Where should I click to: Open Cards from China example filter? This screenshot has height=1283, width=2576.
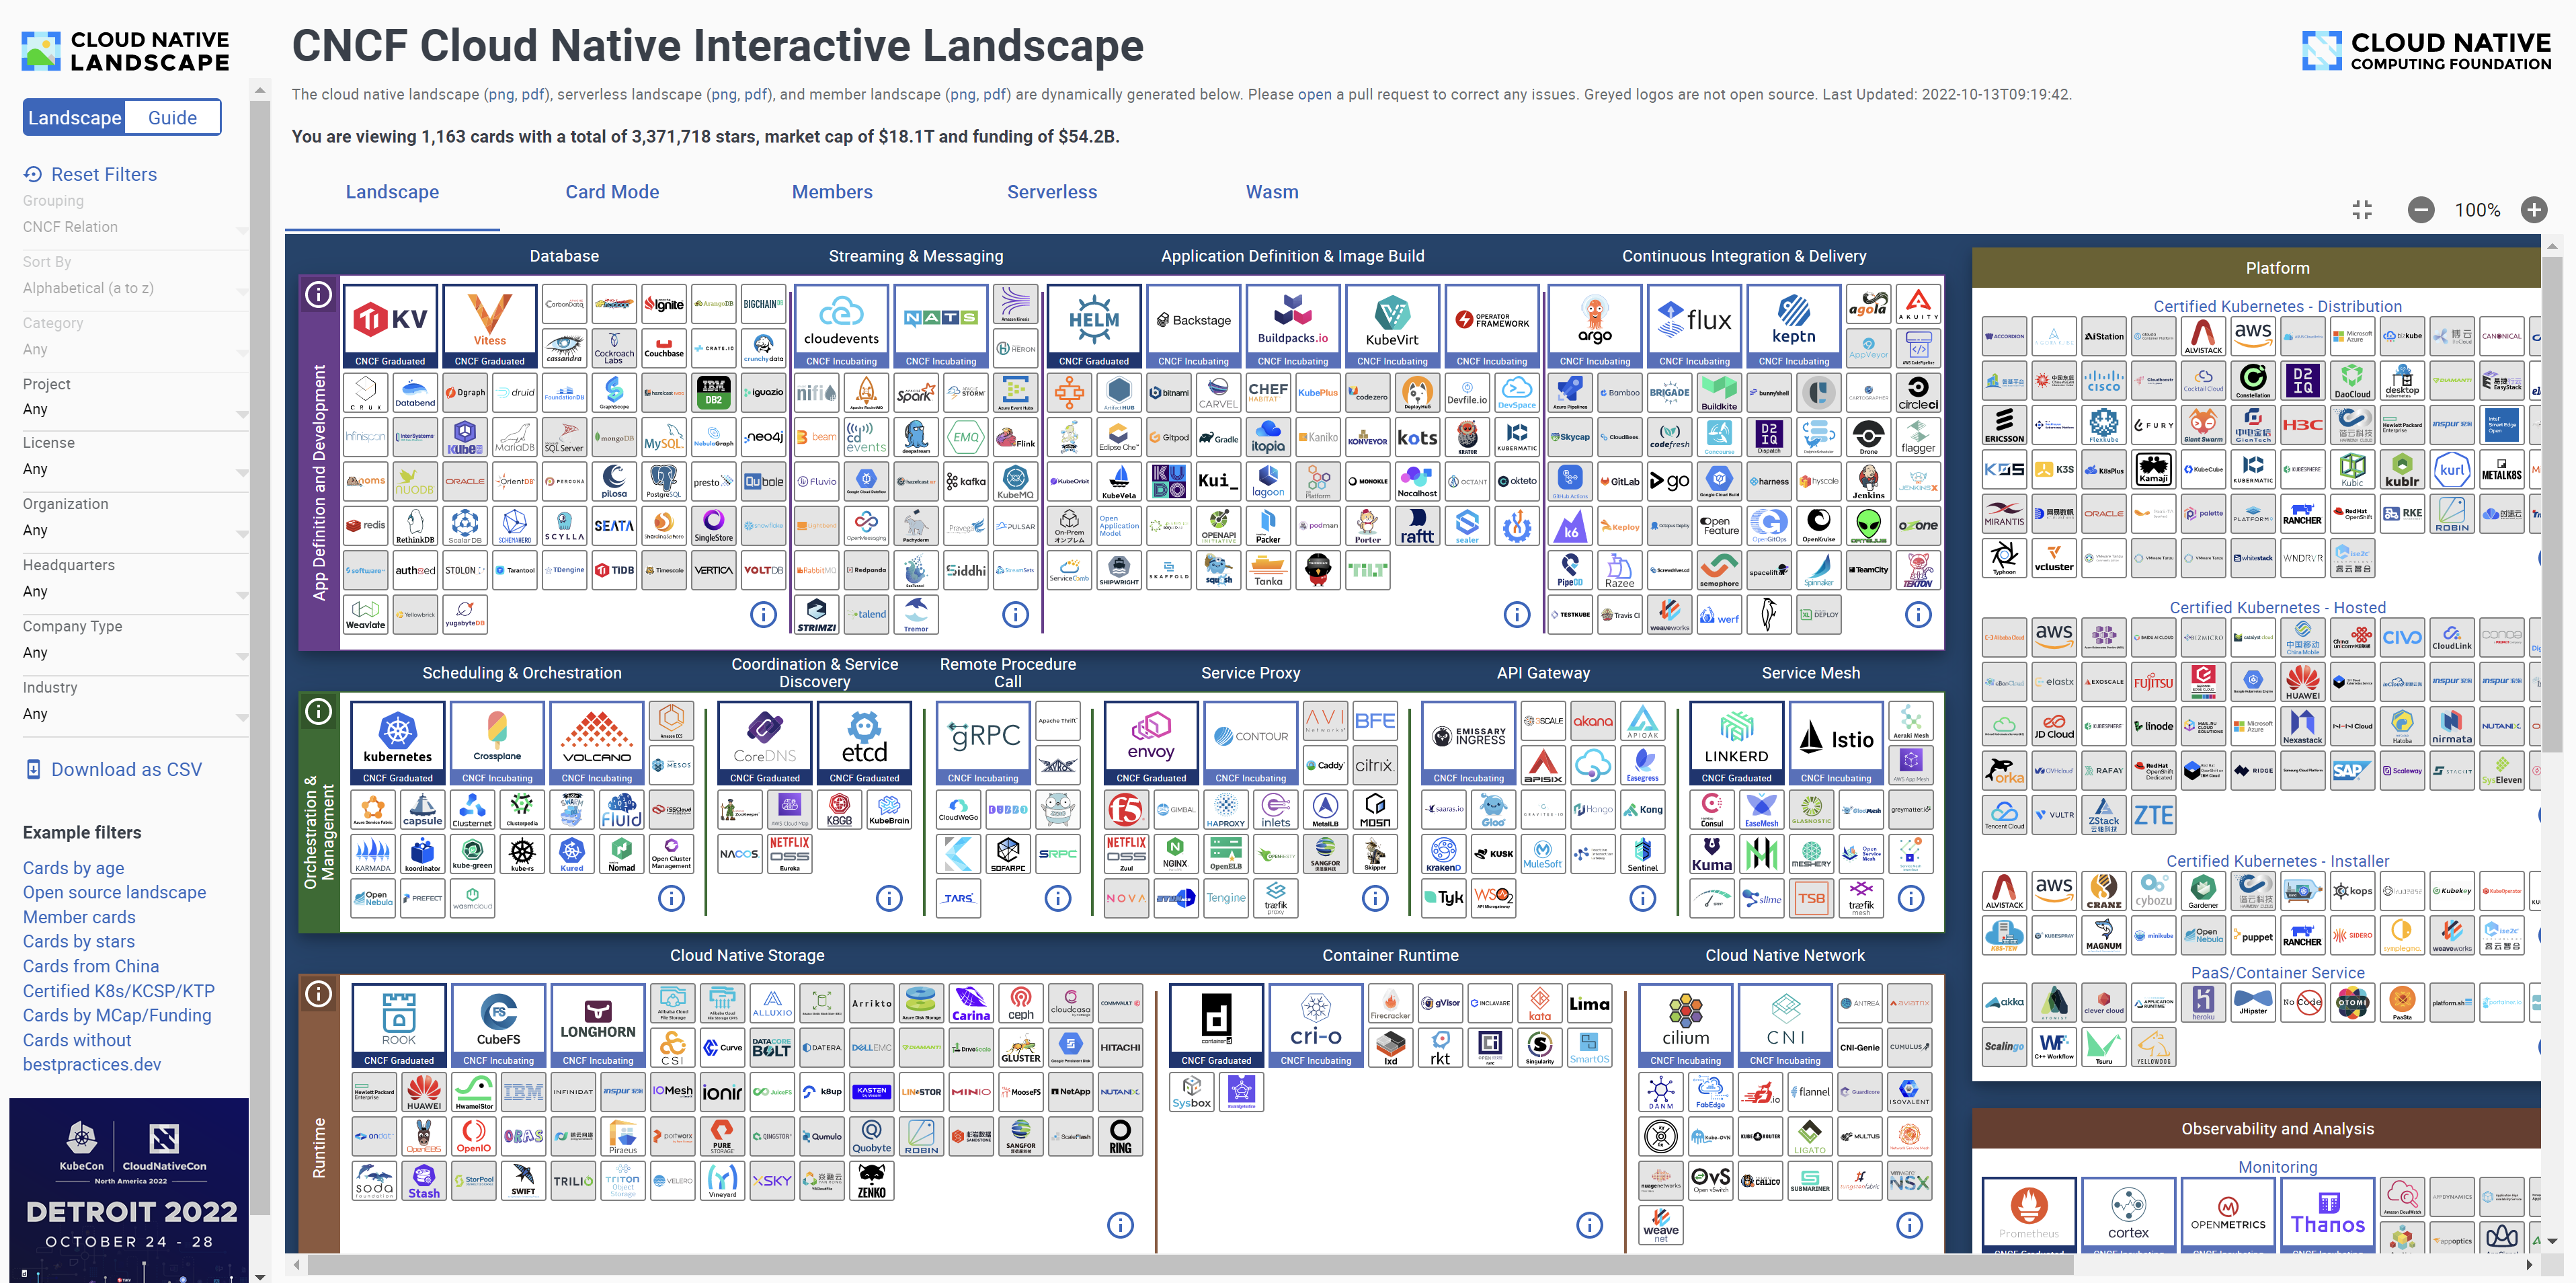click(x=91, y=966)
